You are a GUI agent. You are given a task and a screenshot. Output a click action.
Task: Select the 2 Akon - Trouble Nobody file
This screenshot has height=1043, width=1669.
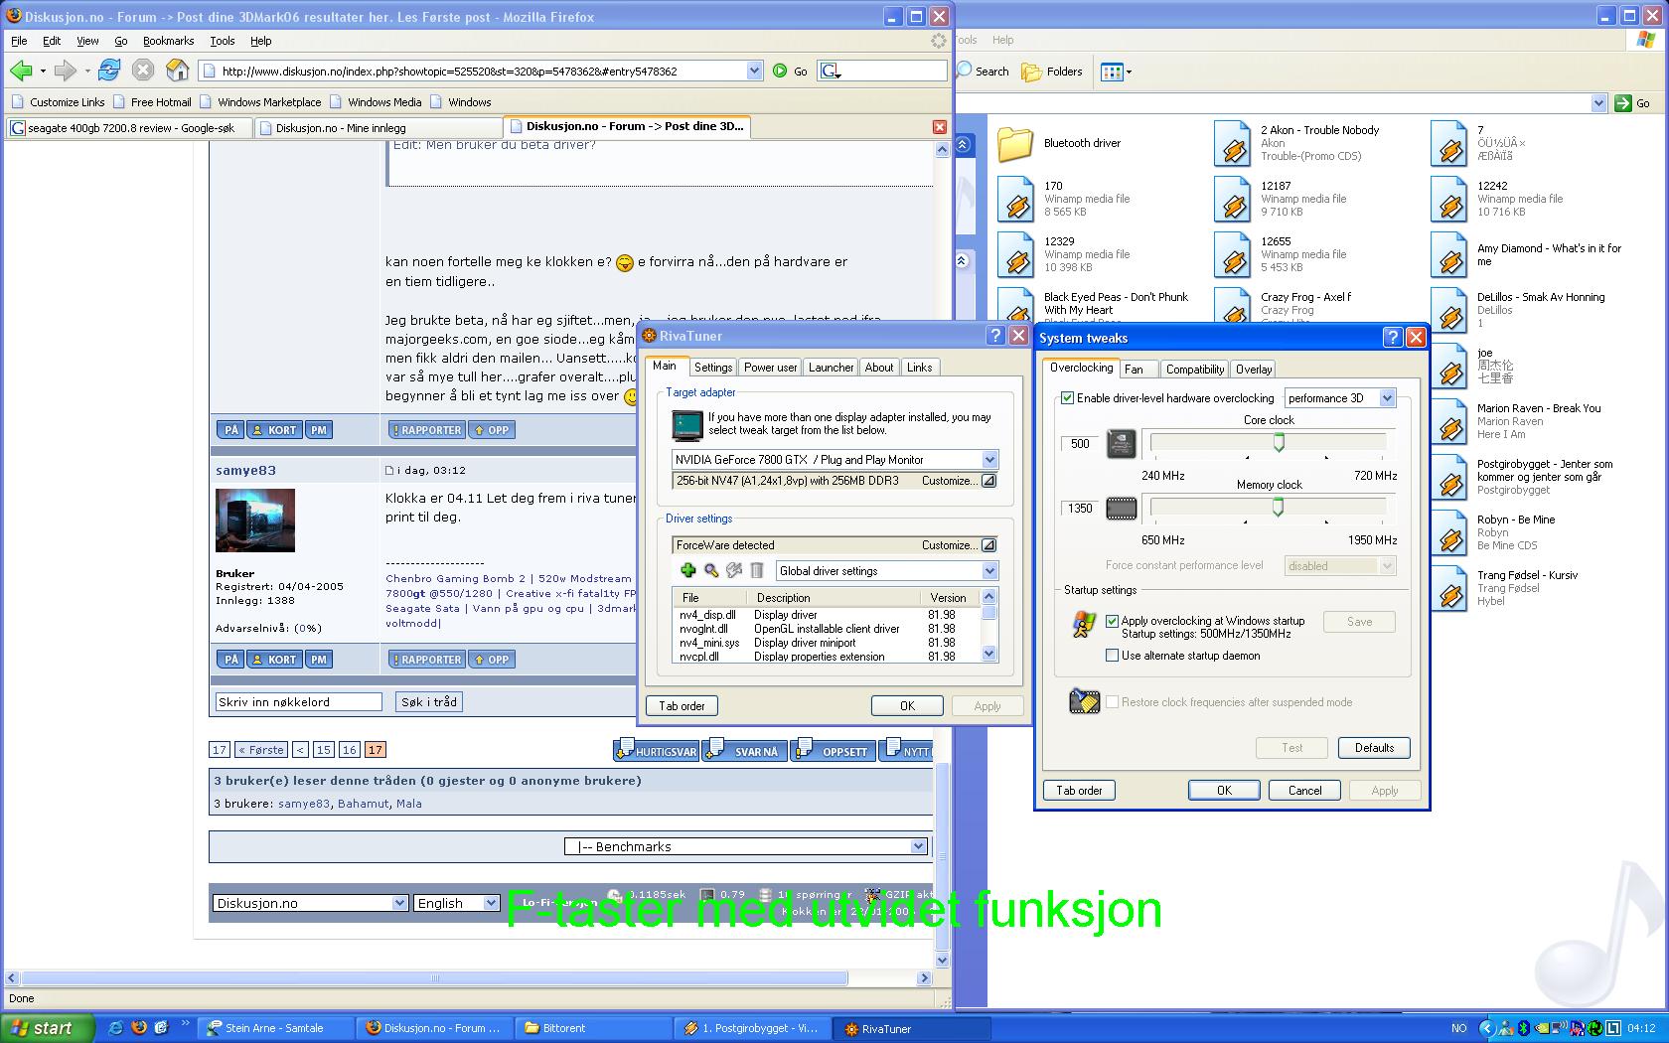coord(1297,143)
